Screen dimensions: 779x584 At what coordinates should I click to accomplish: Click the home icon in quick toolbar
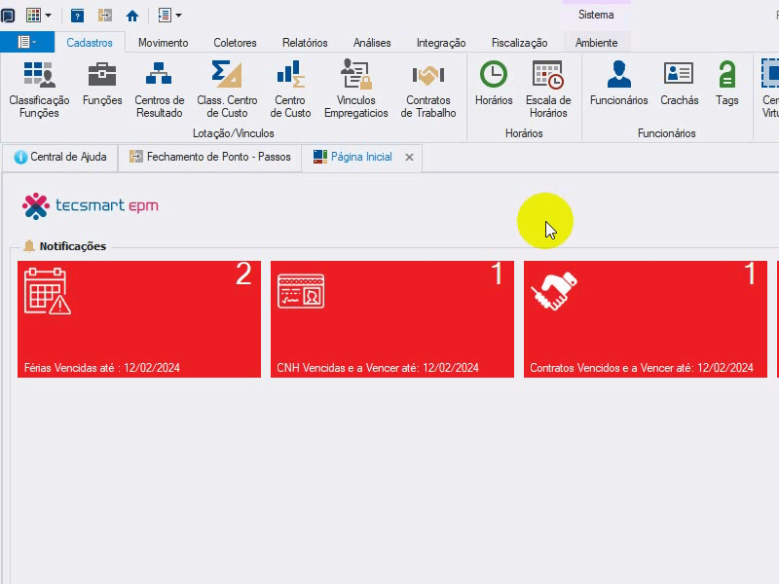pyautogui.click(x=132, y=16)
